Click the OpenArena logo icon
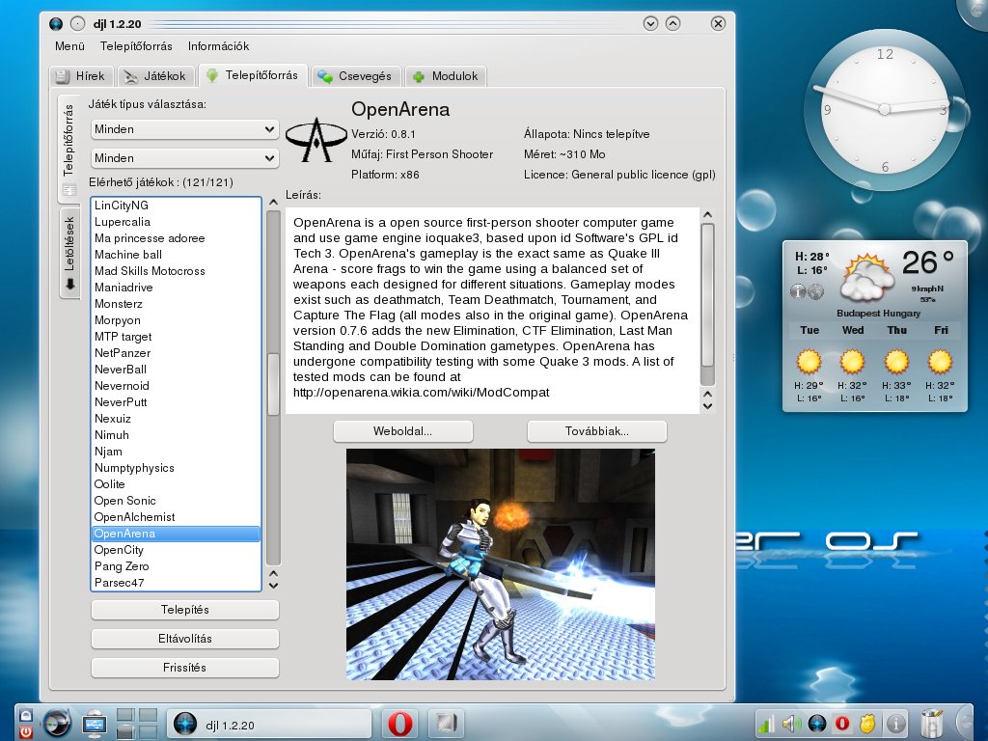Viewport: 988px width, 741px height. click(x=316, y=140)
